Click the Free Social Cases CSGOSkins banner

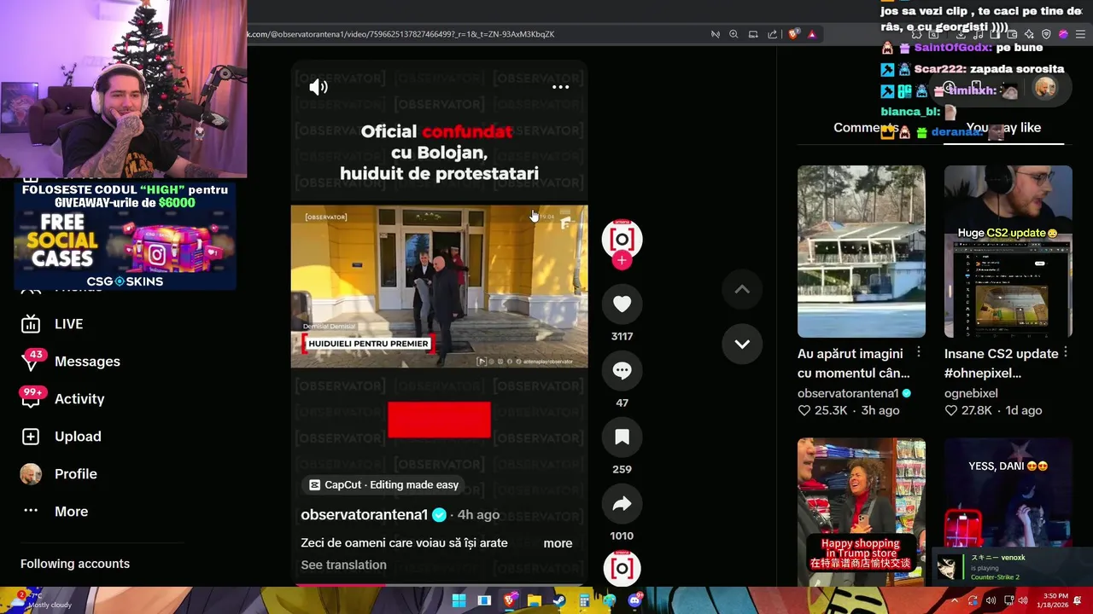(125, 236)
